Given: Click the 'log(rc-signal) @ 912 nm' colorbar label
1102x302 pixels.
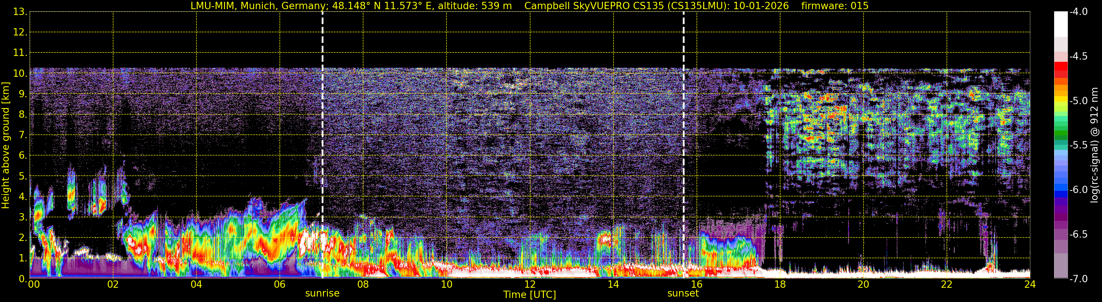Looking at the screenshot, I should 1094,145.
